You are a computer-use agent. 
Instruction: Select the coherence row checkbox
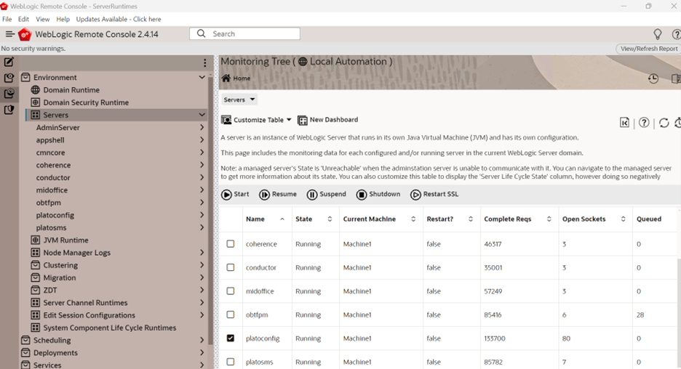tap(231, 244)
